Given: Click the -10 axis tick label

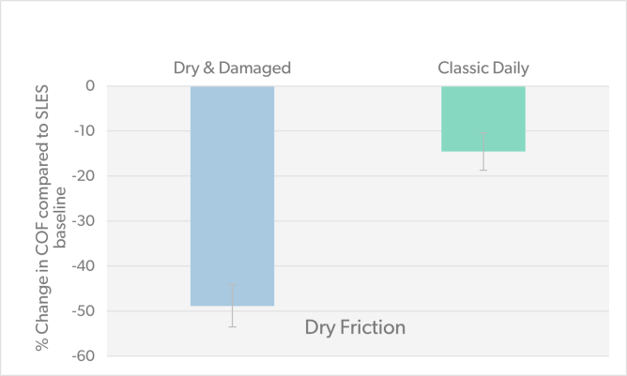Looking at the screenshot, I should click(84, 130).
